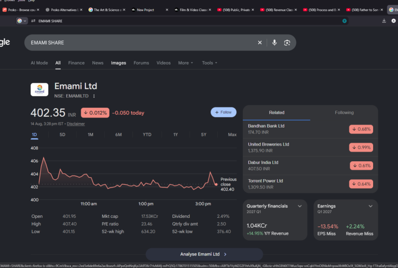Select the Max chart range
Image resolution: width=398 pixels, height=268 pixels.
[x=232, y=134]
